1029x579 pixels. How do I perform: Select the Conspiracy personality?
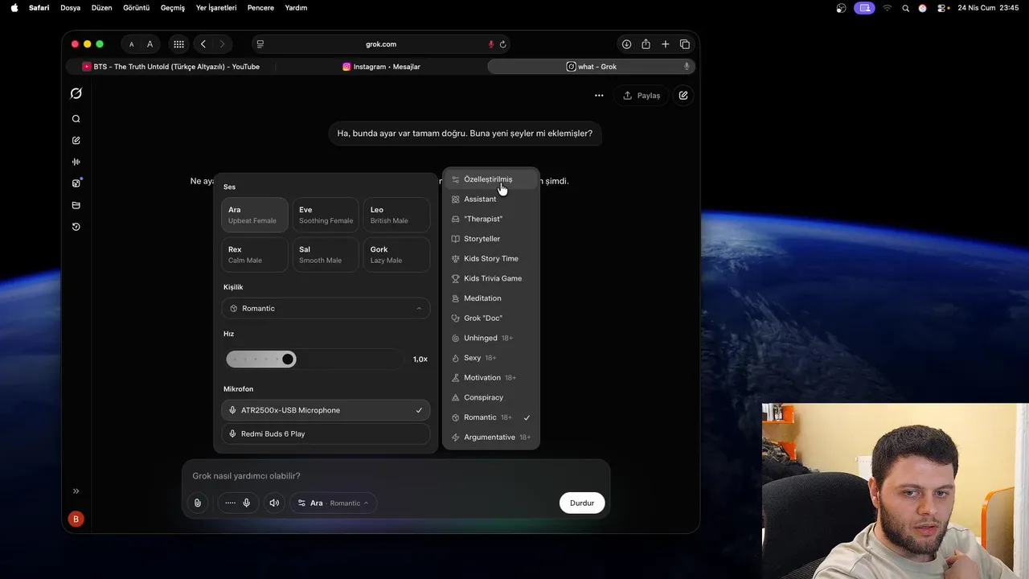[490, 397]
